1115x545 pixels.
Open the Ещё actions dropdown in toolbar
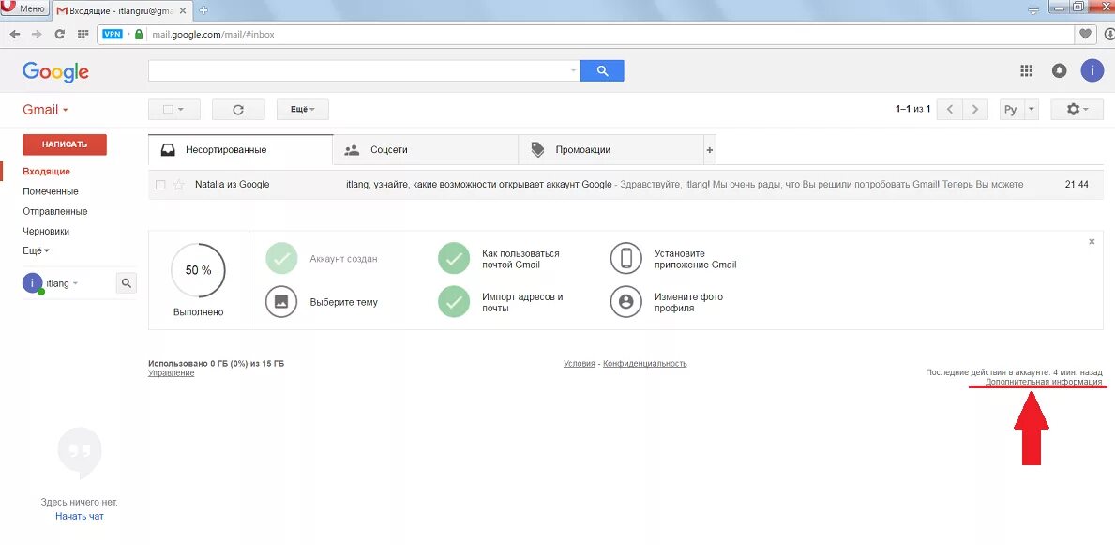point(302,110)
